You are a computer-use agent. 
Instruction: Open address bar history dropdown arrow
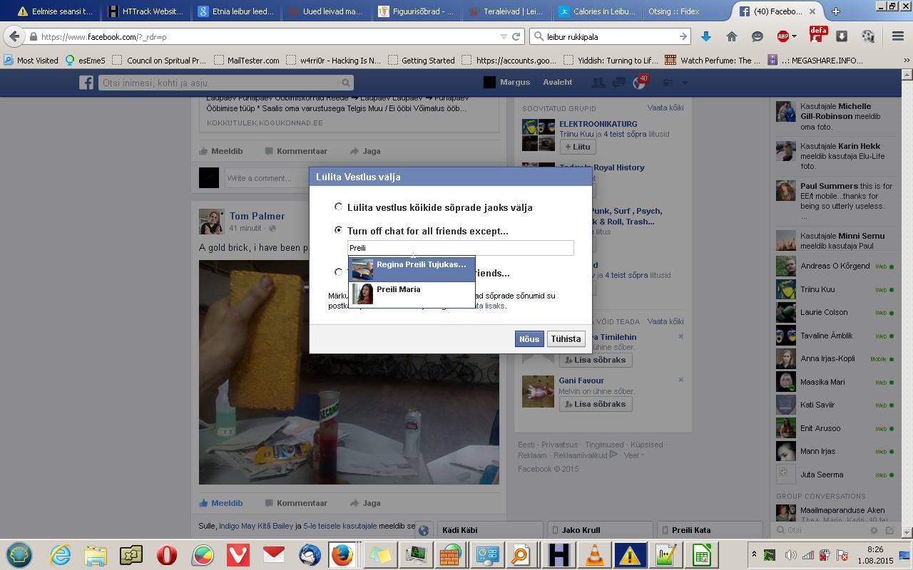(504, 36)
